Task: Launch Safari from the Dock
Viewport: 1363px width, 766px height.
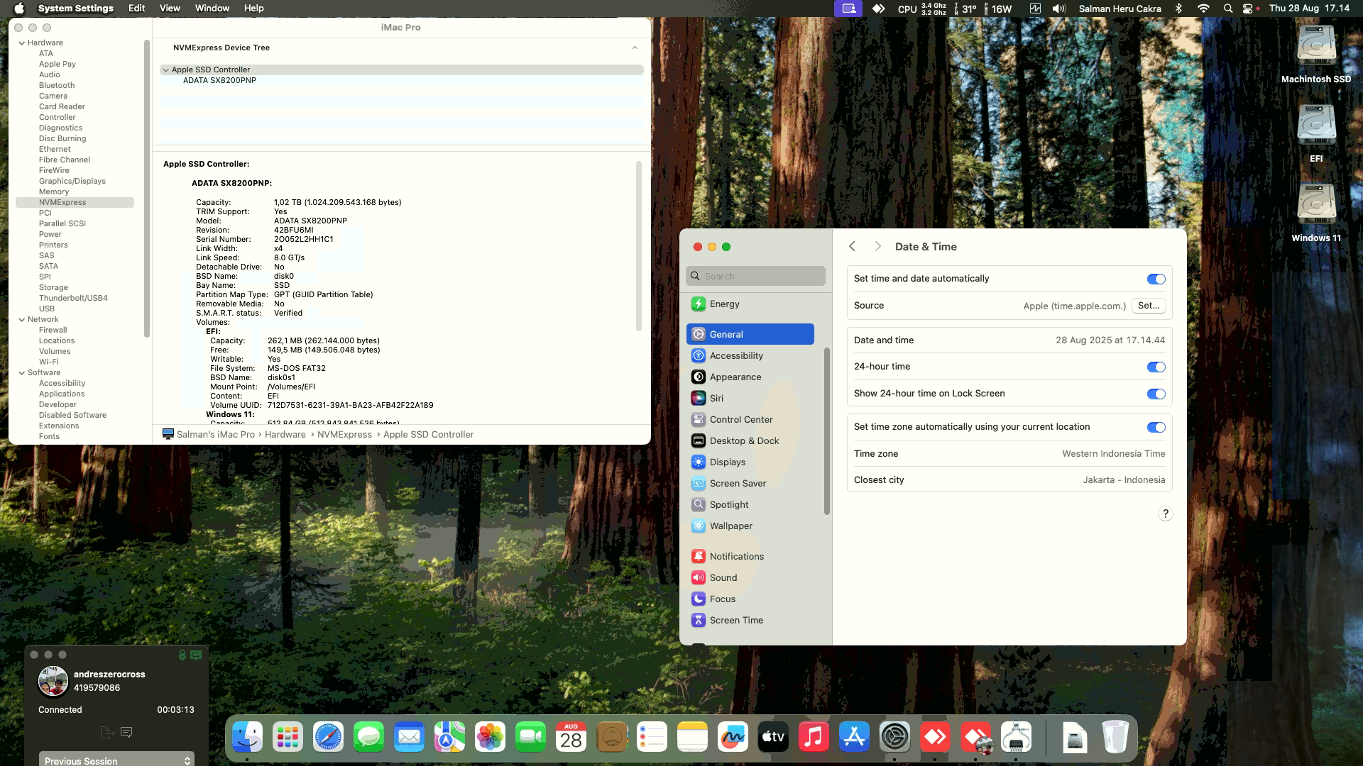Action: click(x=328, y=738)
